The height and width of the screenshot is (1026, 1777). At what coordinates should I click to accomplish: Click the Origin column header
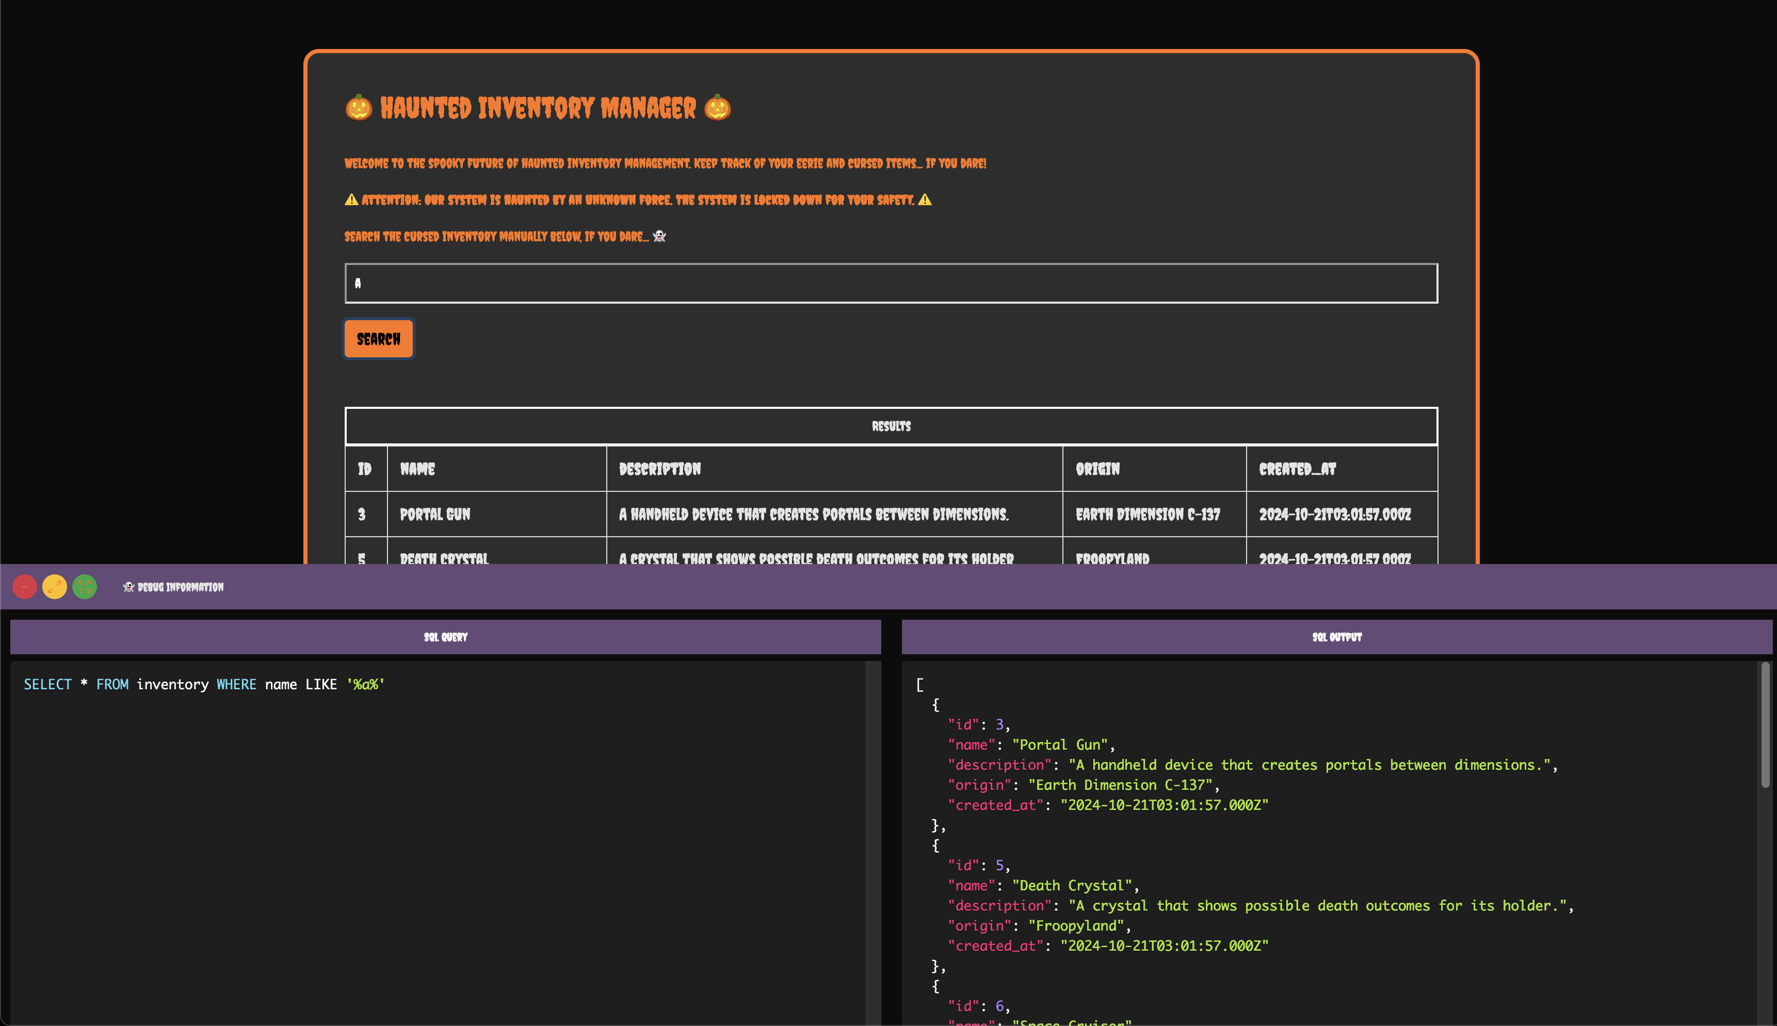click(1154, 469)
